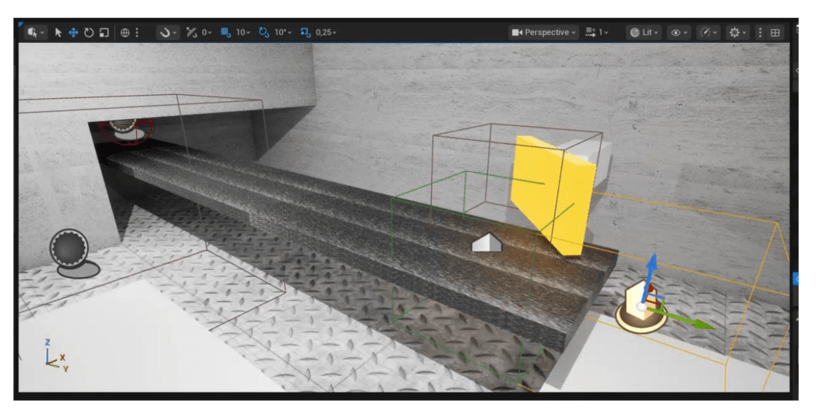
Task: Open the grid snap size 10 value
Action: tap(243, 33)
